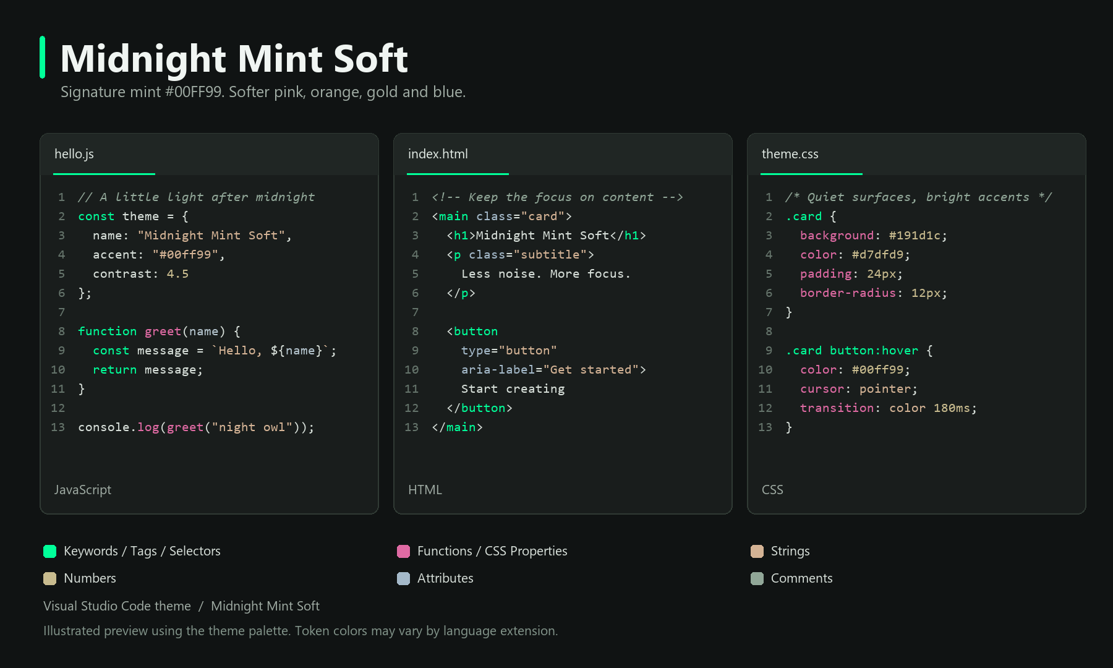Click the '.card button:hover {' selector
1113x668 pixels.
tap(859, 350)
